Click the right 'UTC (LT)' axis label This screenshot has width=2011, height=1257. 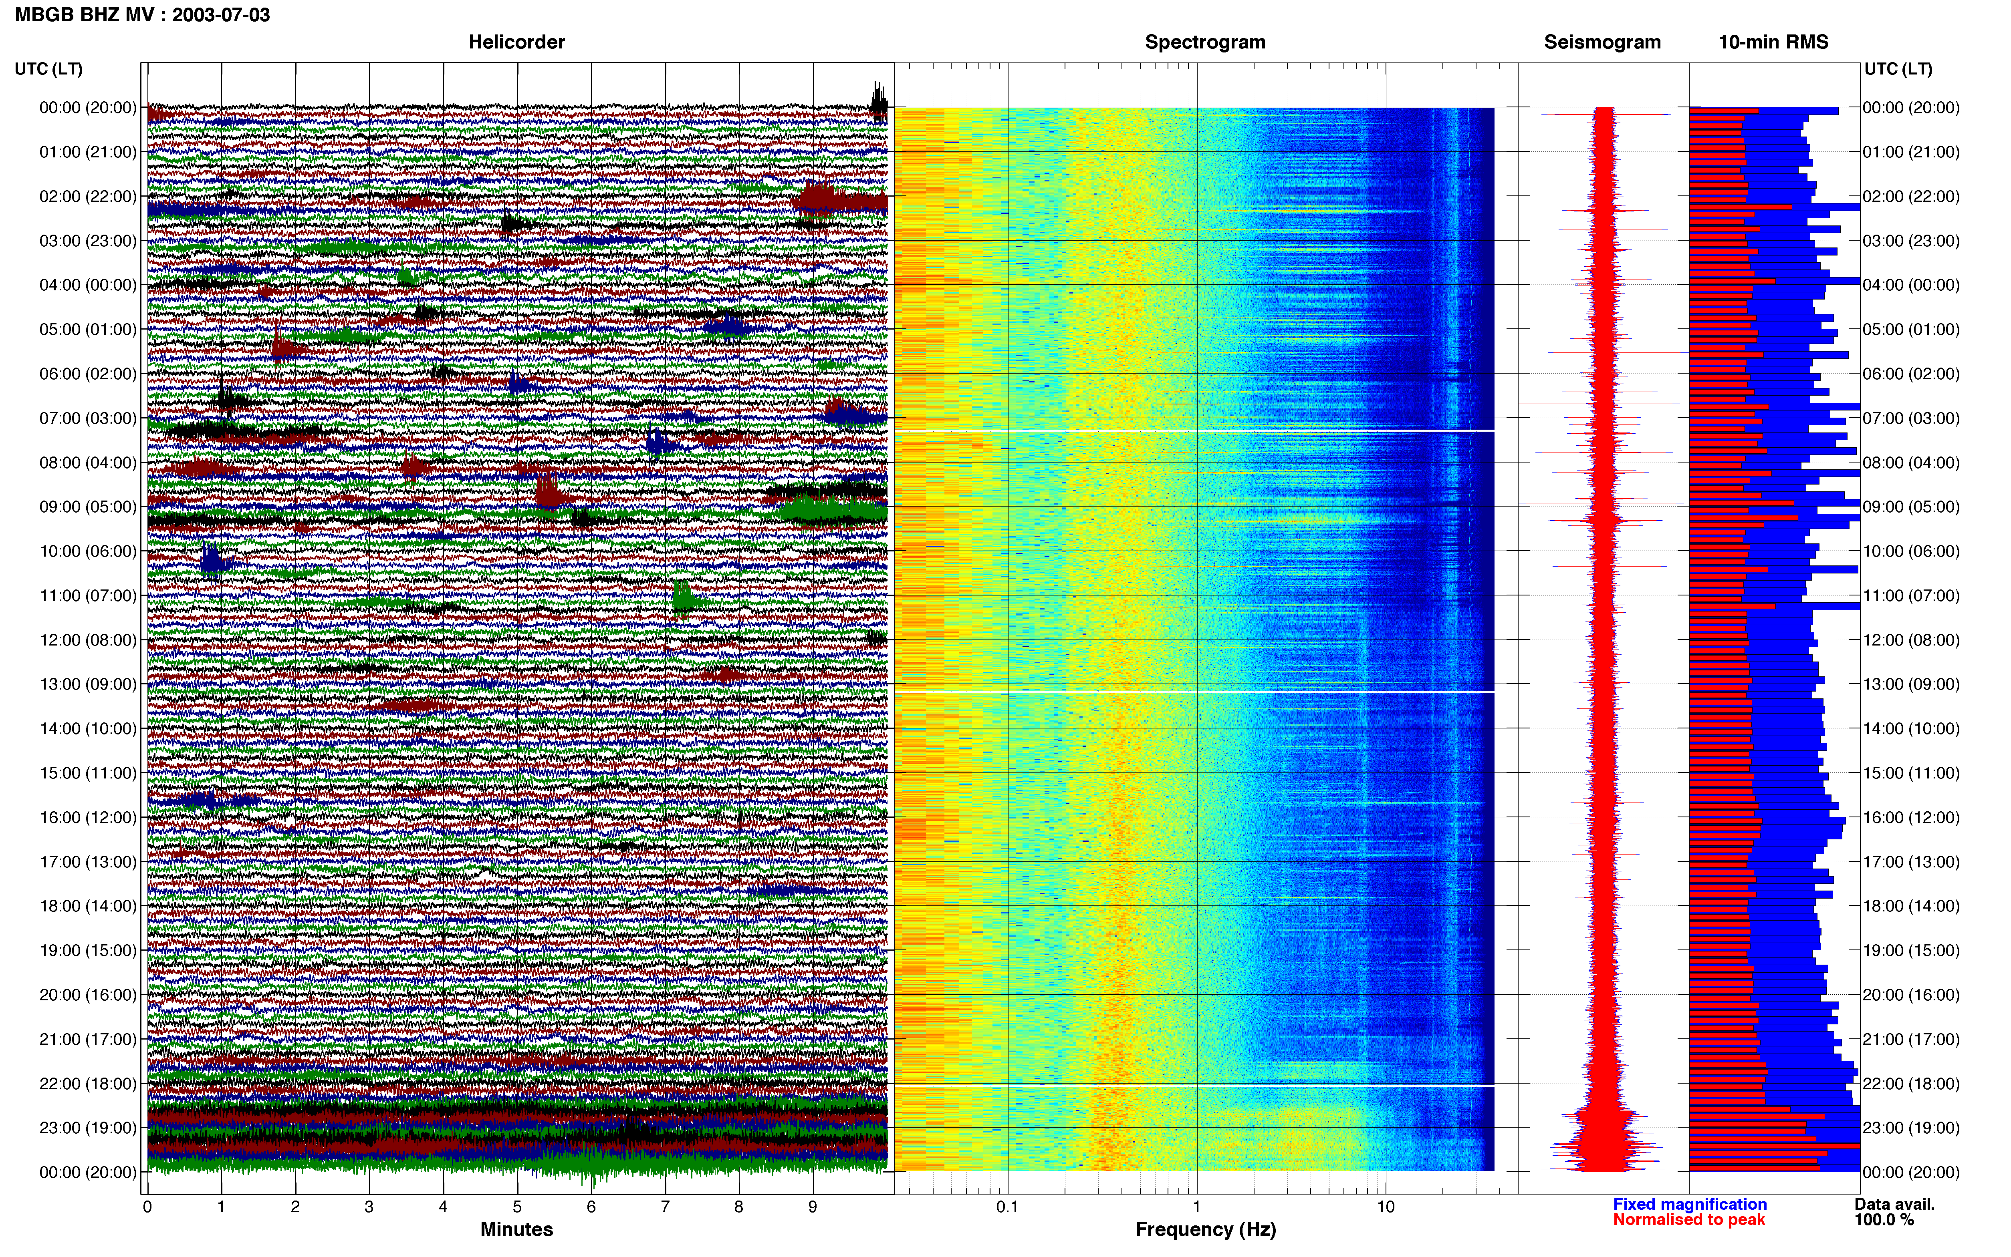[x=1898, y=69]
